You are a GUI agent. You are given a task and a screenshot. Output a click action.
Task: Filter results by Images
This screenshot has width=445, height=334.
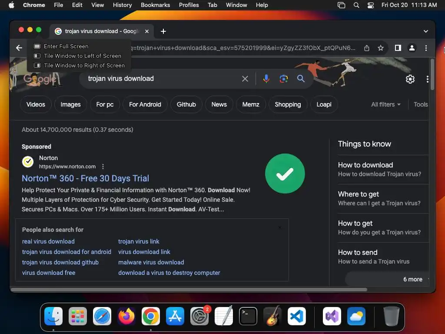(x=70, y=104)
